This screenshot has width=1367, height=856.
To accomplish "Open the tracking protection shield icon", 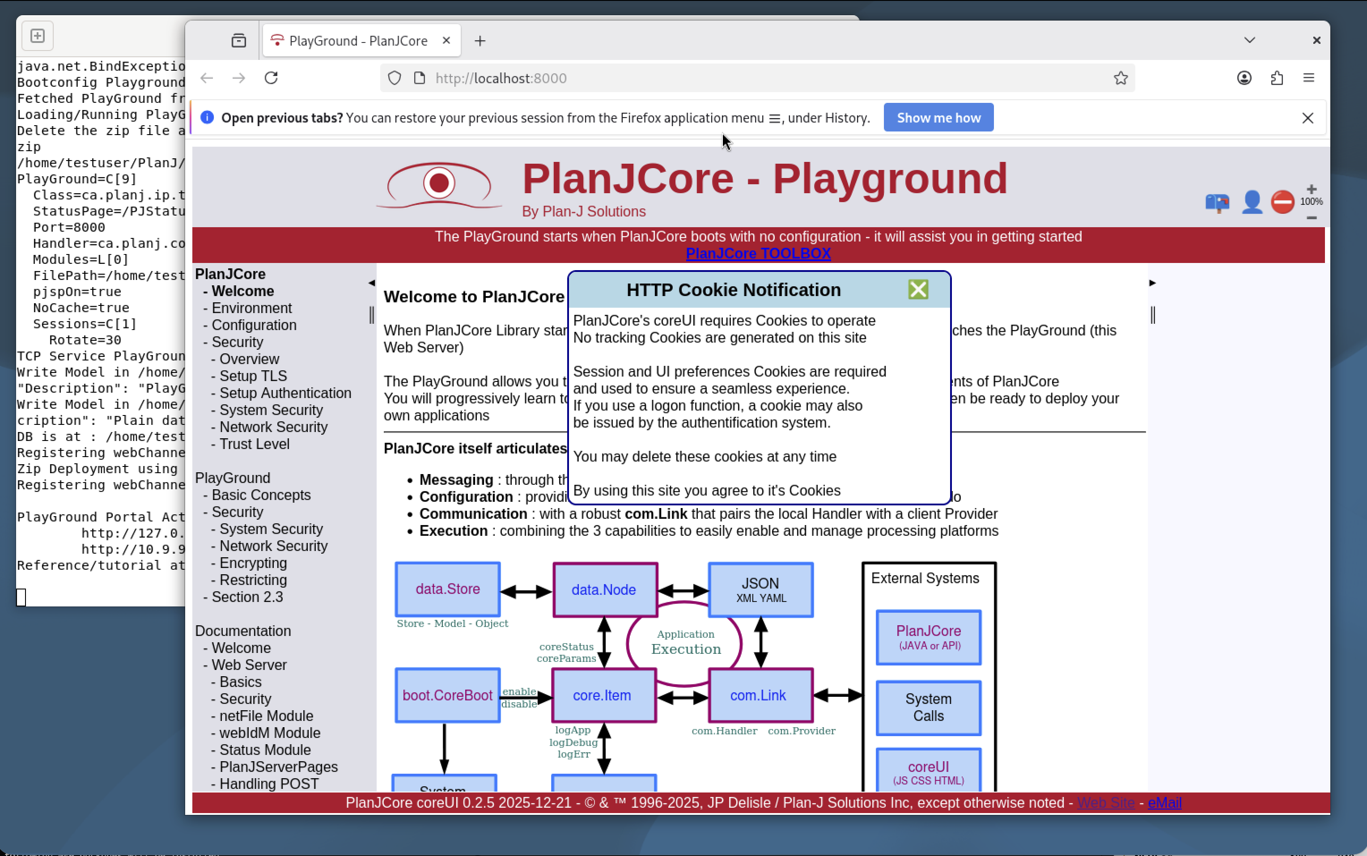I will (x=395, y=78).
